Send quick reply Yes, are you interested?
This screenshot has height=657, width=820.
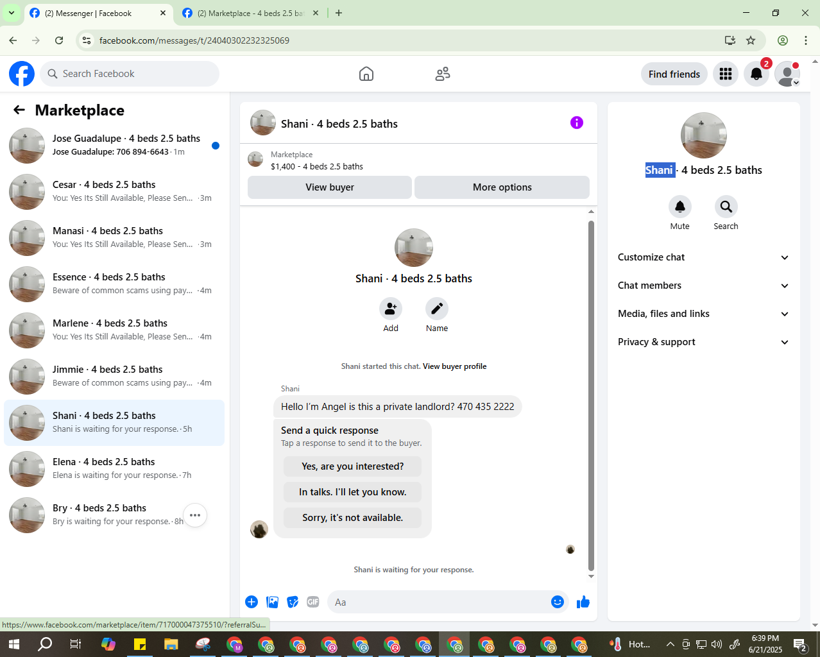[x=353, y=466]
